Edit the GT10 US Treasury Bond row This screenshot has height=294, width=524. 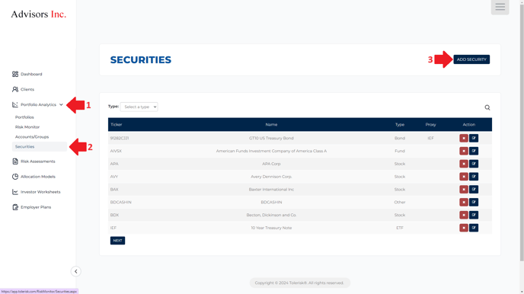(x=474, y=138)
